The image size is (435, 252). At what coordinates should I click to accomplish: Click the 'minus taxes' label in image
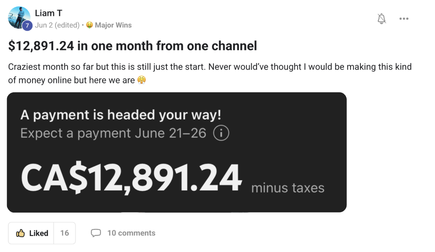288,188
